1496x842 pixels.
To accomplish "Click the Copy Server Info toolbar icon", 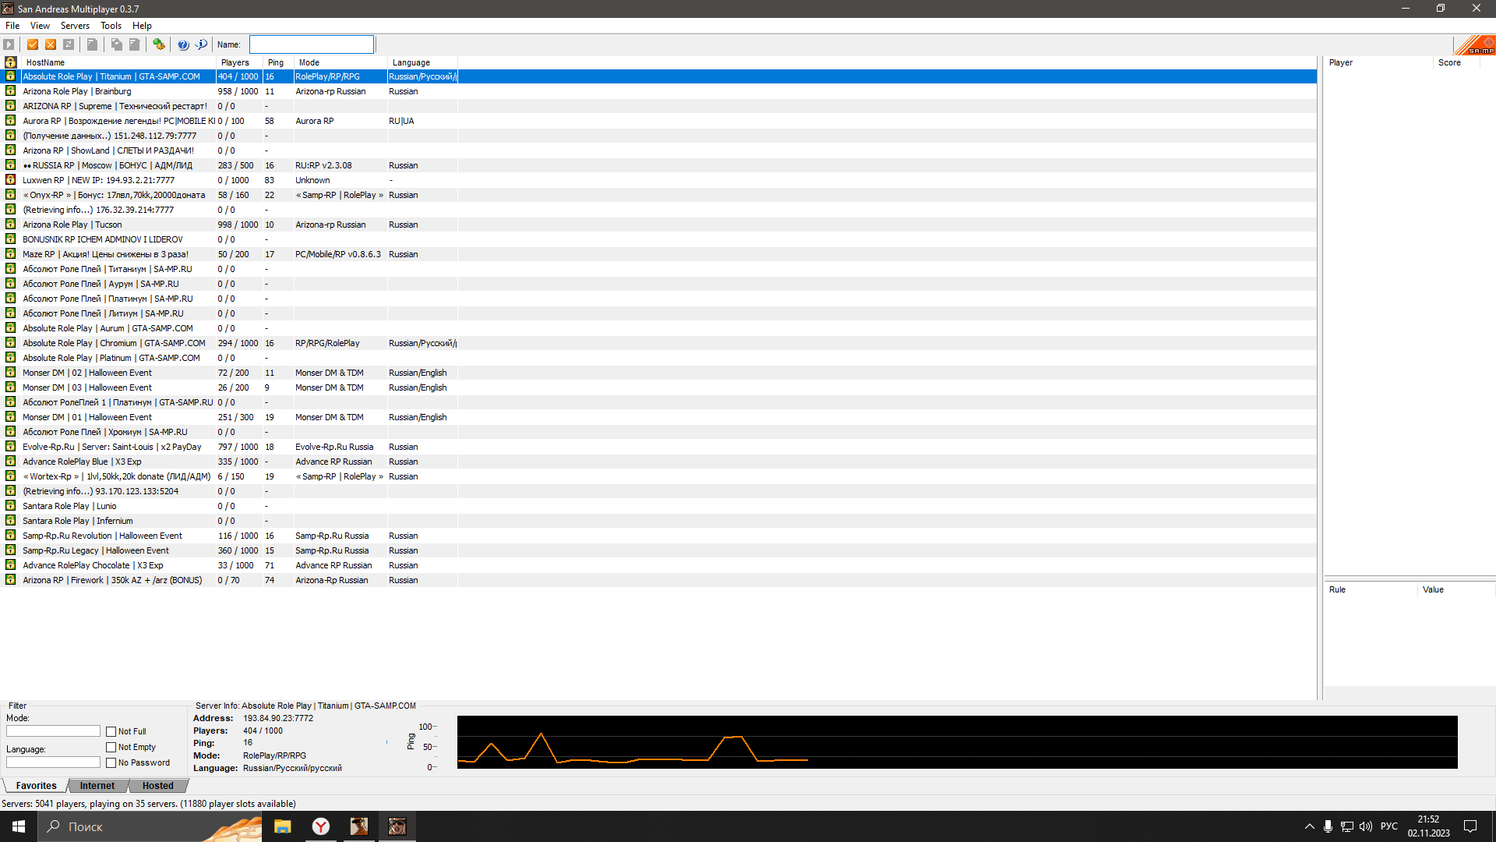I will click(116, 44).
